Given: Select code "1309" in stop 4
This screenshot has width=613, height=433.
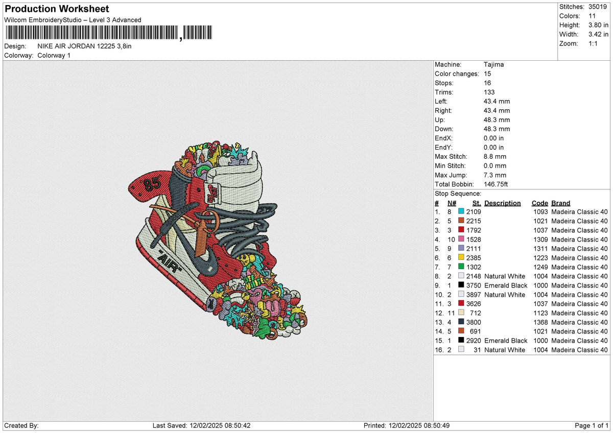Looking at the screenshot, I should [x=540, y=239].
